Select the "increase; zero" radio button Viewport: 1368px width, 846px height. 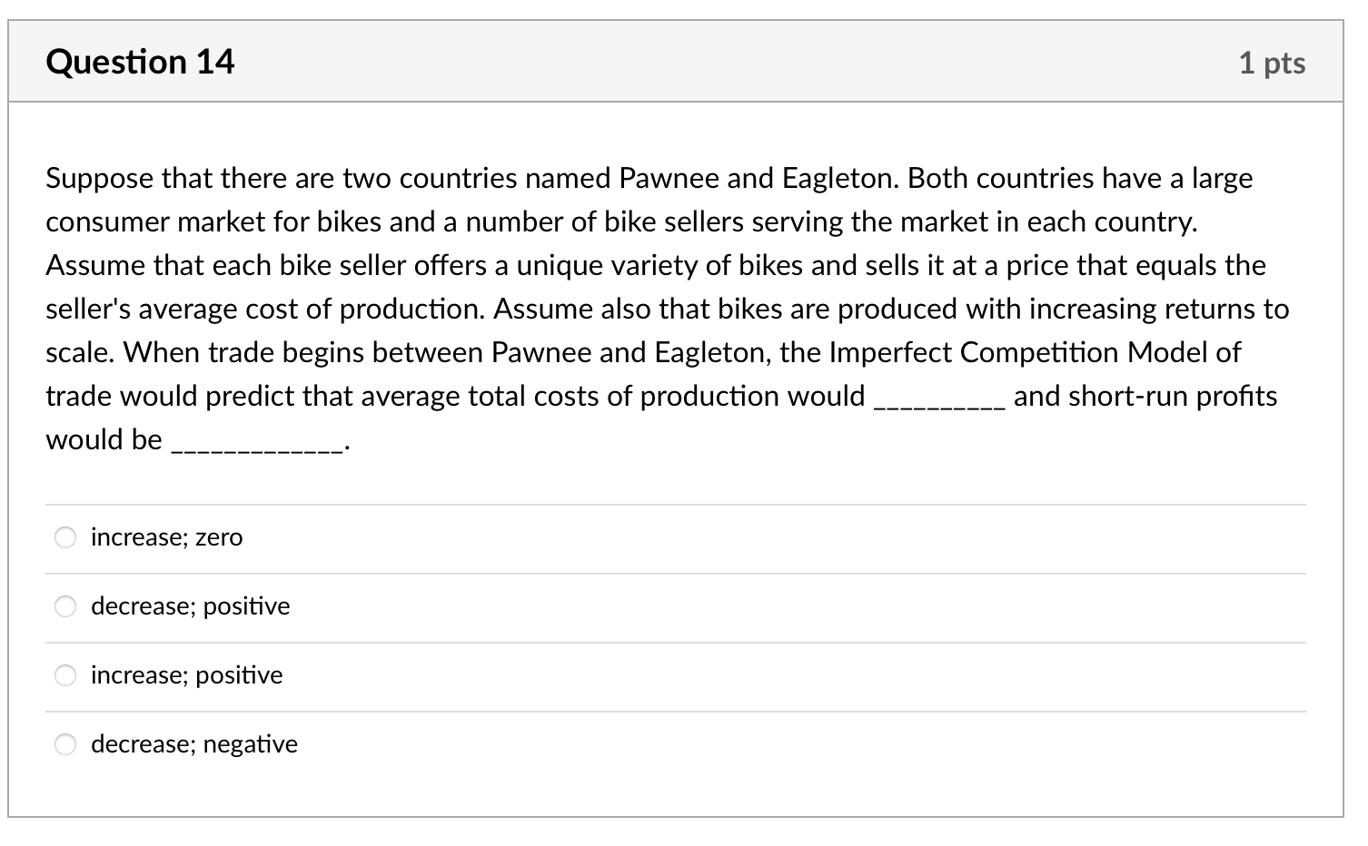pos(64,537)
